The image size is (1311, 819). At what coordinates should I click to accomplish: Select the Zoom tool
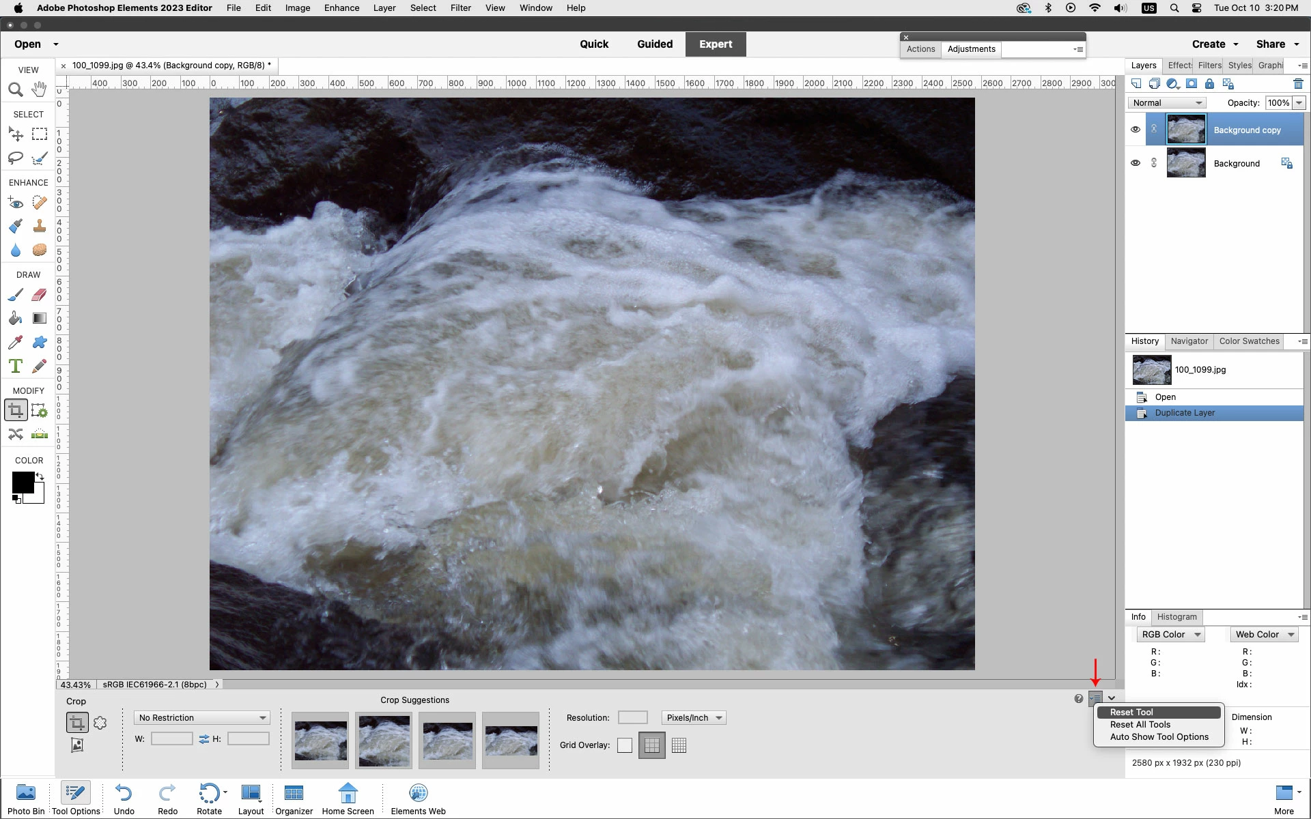click(15, 89)
